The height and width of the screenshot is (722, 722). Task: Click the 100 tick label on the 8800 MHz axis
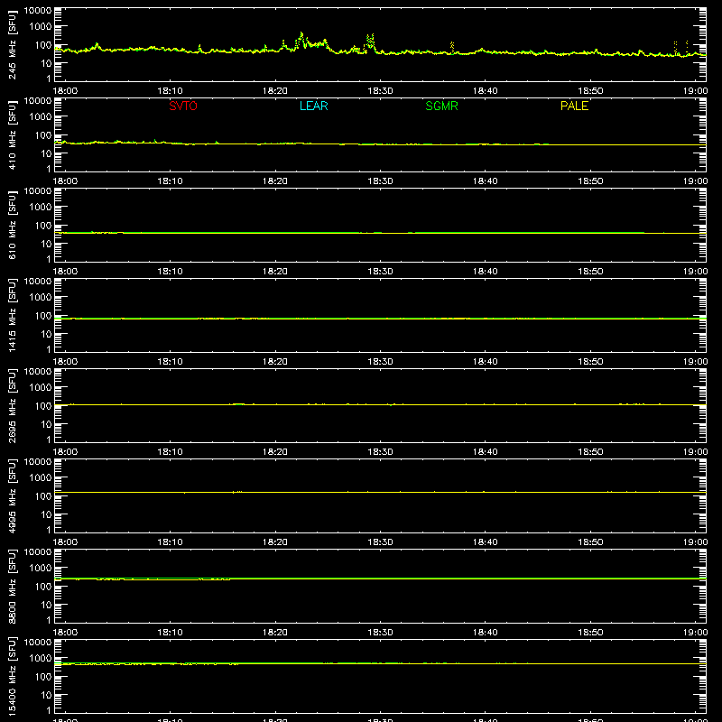43,587
